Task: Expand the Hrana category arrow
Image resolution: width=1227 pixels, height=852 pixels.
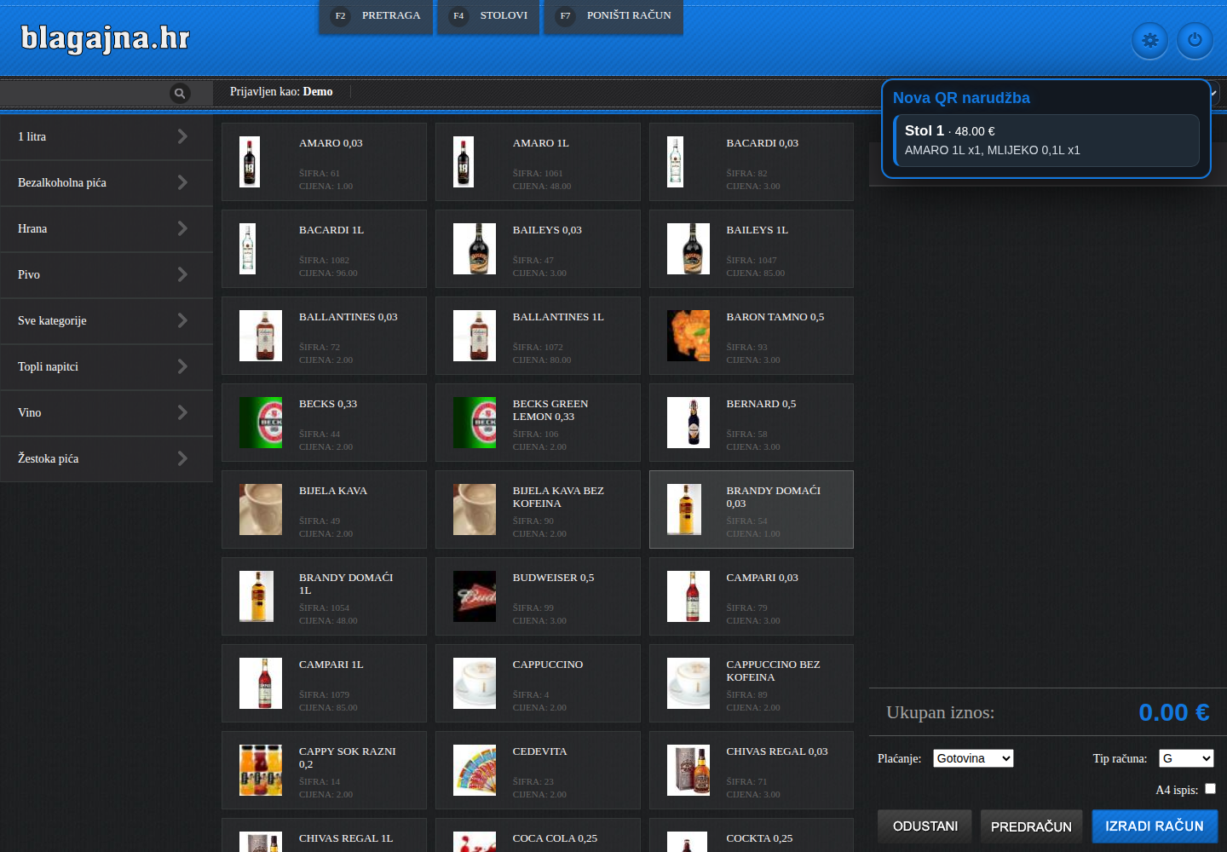Action: click(182, 228)
